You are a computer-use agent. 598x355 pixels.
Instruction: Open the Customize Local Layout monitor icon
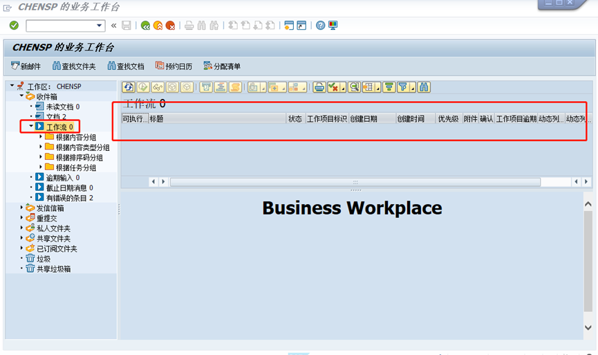point(333,26)
